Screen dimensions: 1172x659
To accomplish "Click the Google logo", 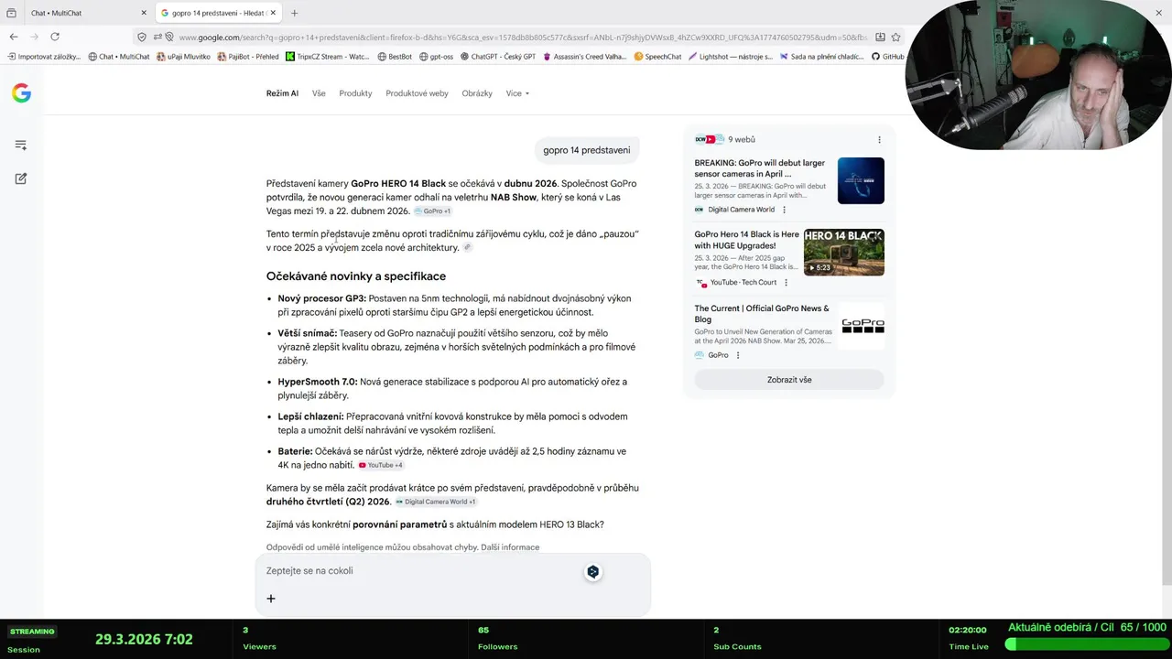I will pos(21,93).
